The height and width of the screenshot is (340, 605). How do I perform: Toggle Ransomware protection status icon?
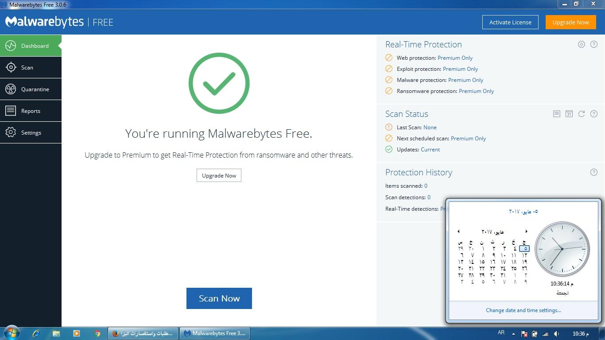[x=389, y=91]
